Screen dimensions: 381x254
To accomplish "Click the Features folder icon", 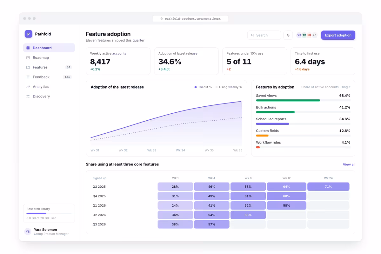I will click(28, 67).
